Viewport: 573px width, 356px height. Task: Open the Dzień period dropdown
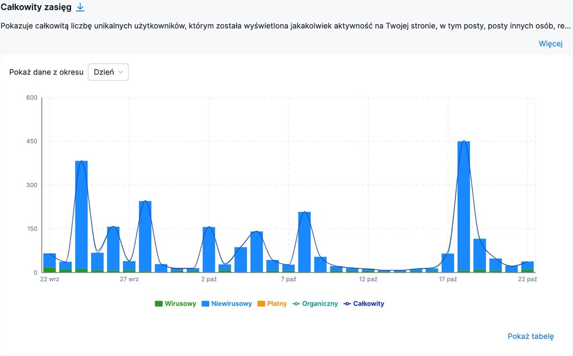108,72
